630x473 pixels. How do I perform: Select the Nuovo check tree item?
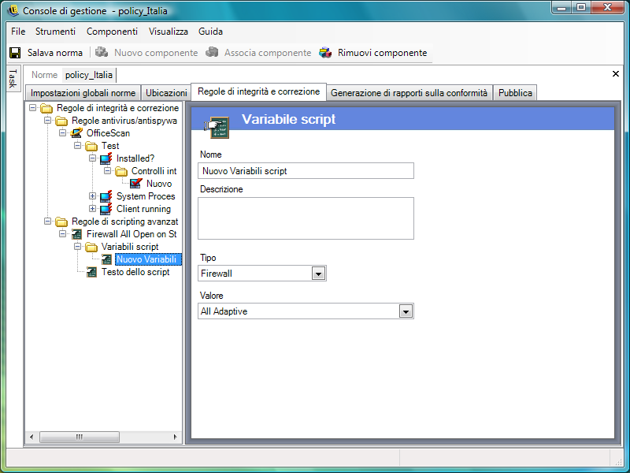click(159, 184)
